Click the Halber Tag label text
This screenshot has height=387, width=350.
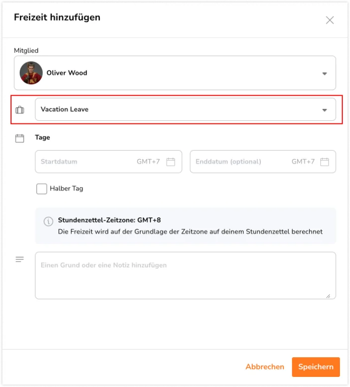tap(66, 188)
